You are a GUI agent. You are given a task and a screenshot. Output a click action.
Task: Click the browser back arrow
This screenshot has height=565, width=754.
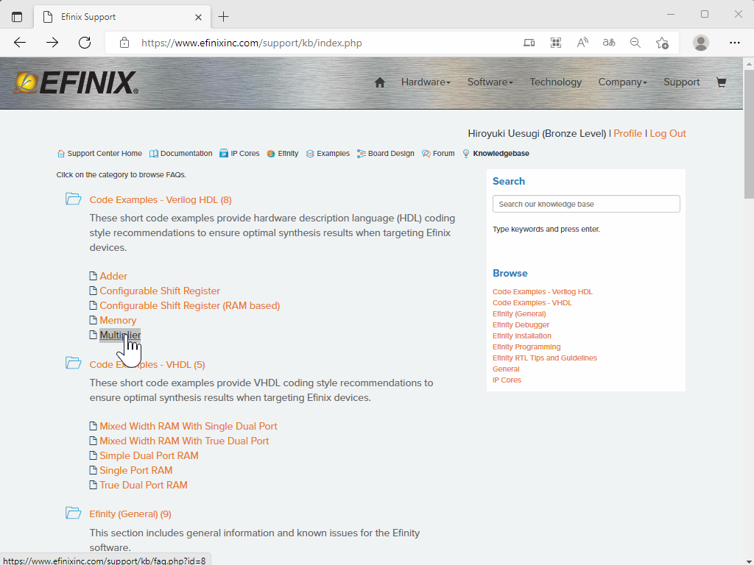pyautogui.click(x=20, y=43)
